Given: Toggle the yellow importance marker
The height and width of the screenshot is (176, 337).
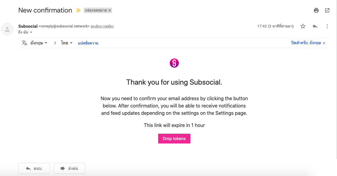Looking at the screenshot, I should pos(78,10).
